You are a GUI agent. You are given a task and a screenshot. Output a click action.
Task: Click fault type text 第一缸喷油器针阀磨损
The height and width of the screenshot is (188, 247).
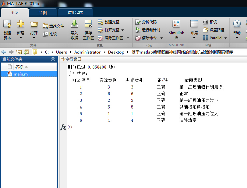pos(201,87)
